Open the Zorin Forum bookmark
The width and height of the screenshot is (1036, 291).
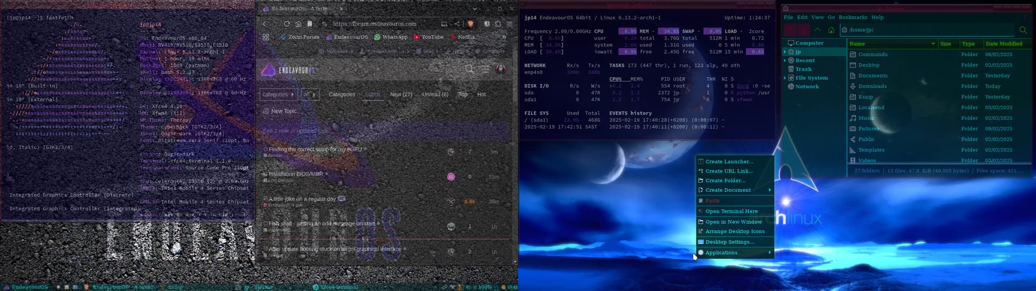300,37
